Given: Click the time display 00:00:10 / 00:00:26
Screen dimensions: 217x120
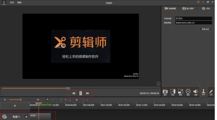Looking at the screenshot, I should point(149,93).
